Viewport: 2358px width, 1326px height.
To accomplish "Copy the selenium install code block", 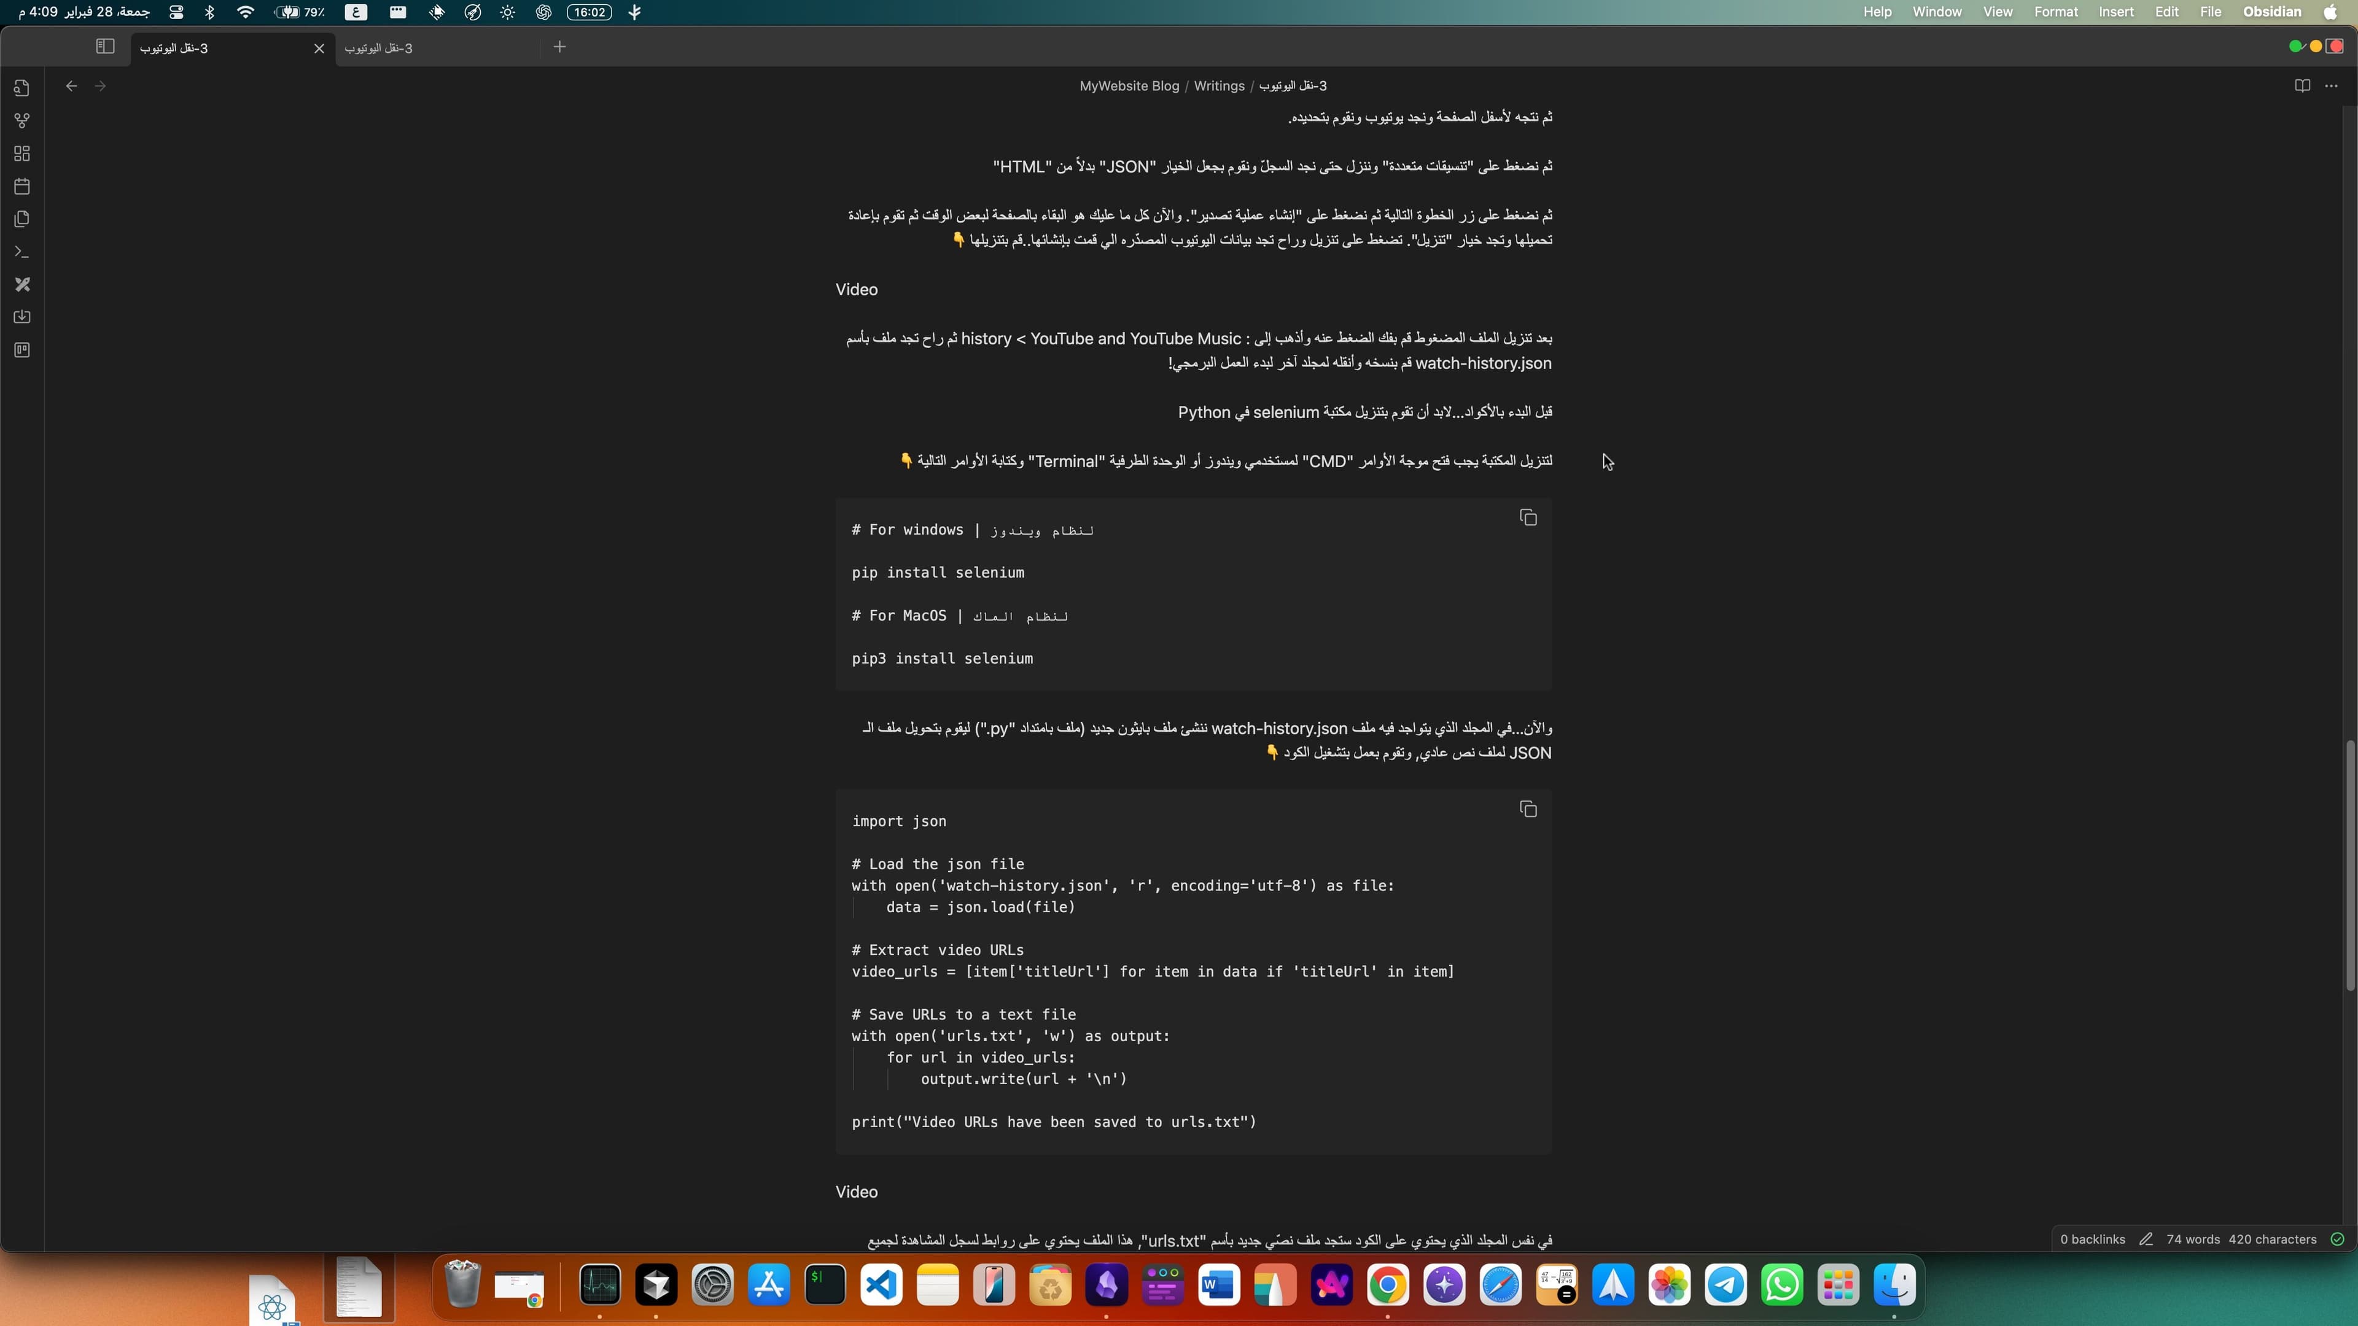I will (x=1528, y=517).
